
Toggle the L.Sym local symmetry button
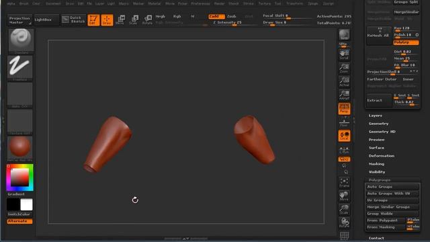tap(344, 150)
